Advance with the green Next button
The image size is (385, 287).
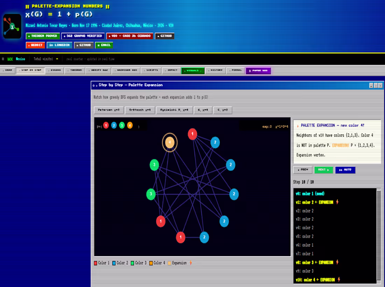(324, 170)
